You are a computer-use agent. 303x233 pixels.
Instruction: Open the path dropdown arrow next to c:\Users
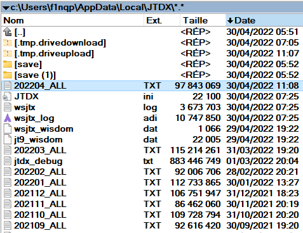[6, 8]
